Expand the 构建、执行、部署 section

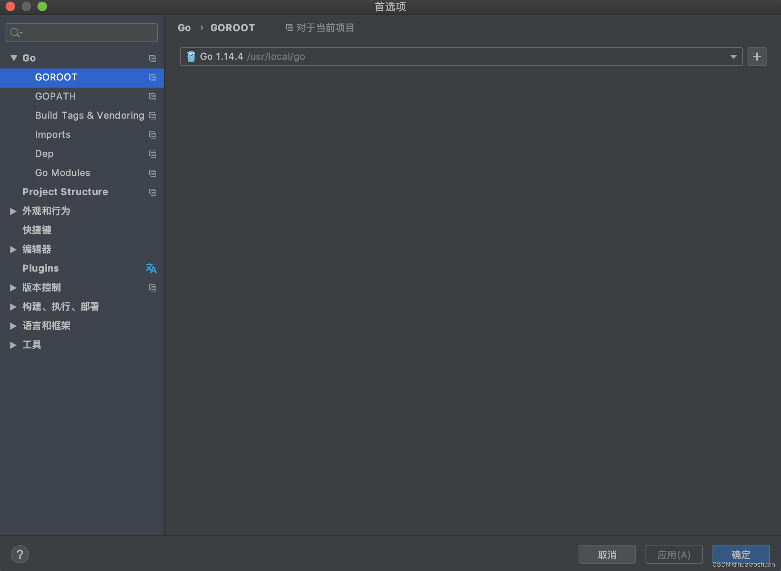(13, 307)
